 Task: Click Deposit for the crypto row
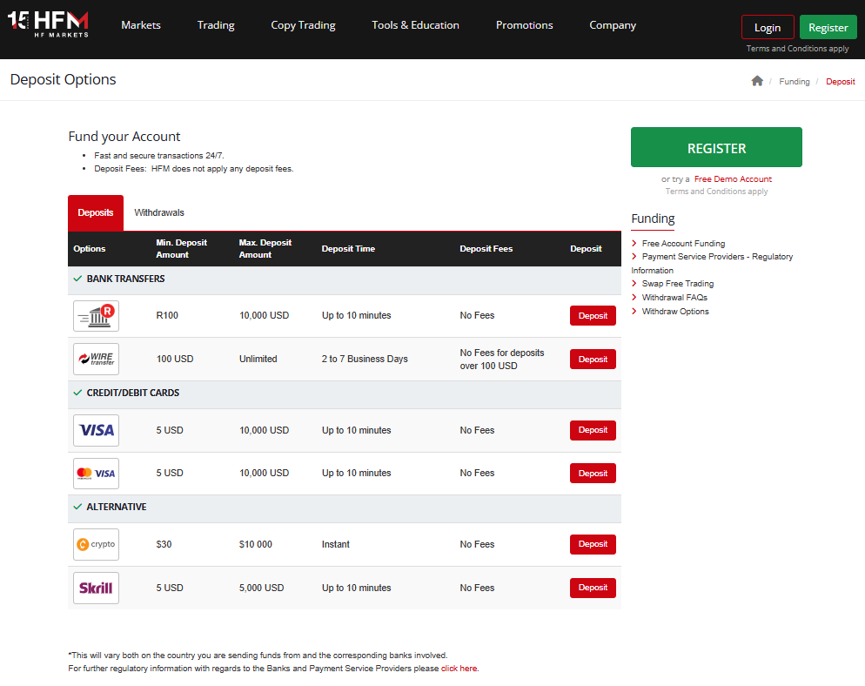pyautogui.click(x=593, y=544)
